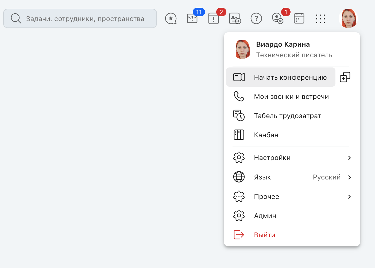Image resolution: width=375 pixels, height=268 pixels.
Task: Open the question mark help icon
Action: pos(256,19)
